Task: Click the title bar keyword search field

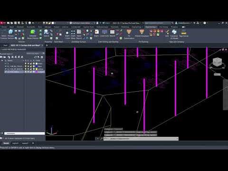Action: point(158,23)
